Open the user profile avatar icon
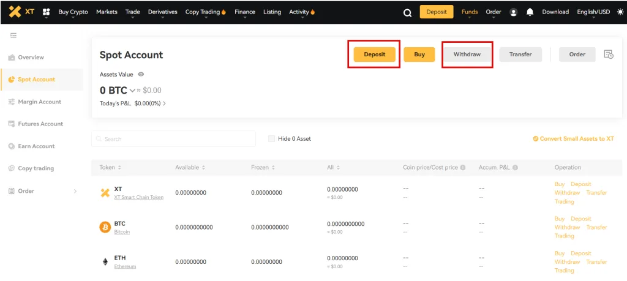 (x=514, y=12)
